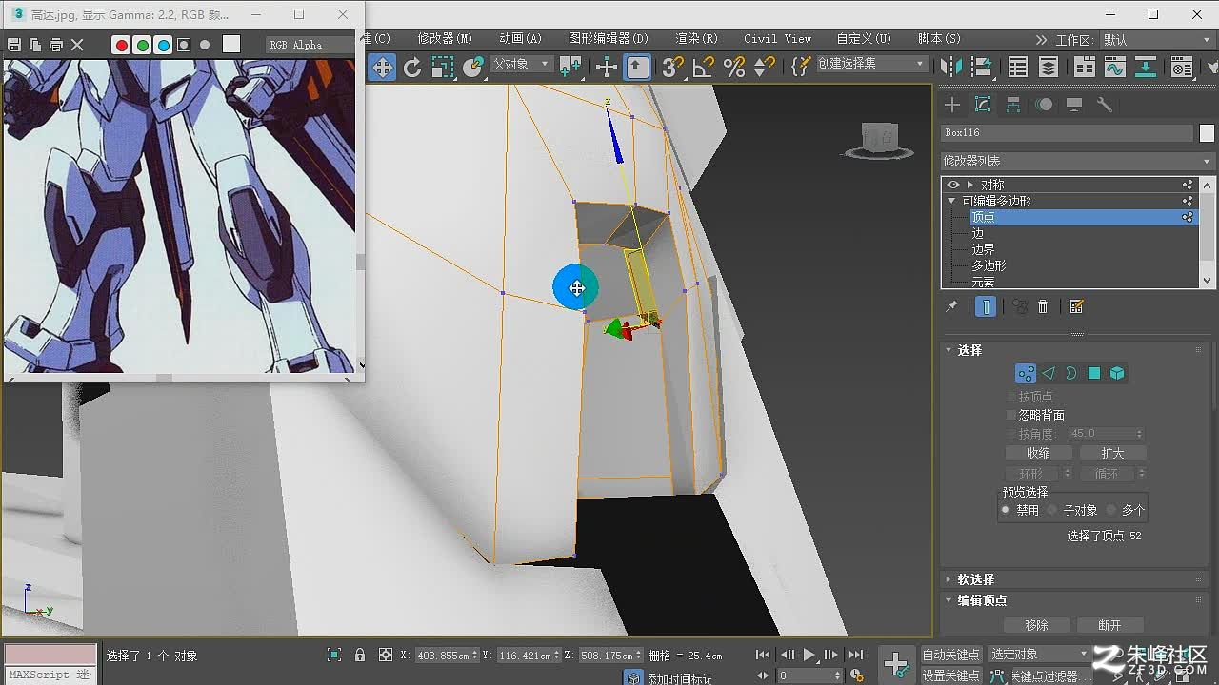
Task: Select the Rotate tool in toolbar
Action: click(x=412, y=67)
